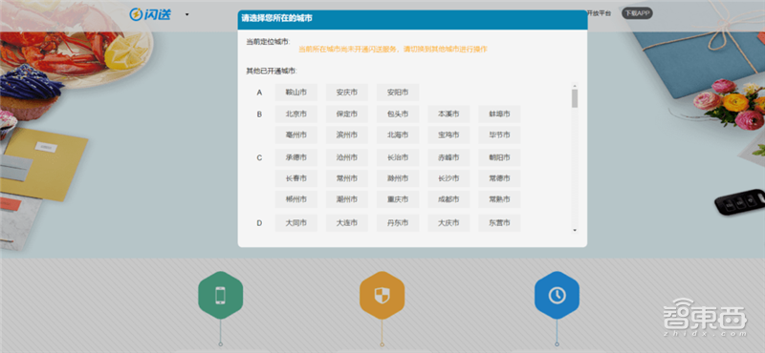The width and height of the screenshot is (765, 353).
Task: Select city 鞍山市
Action: tap(296, 92)
